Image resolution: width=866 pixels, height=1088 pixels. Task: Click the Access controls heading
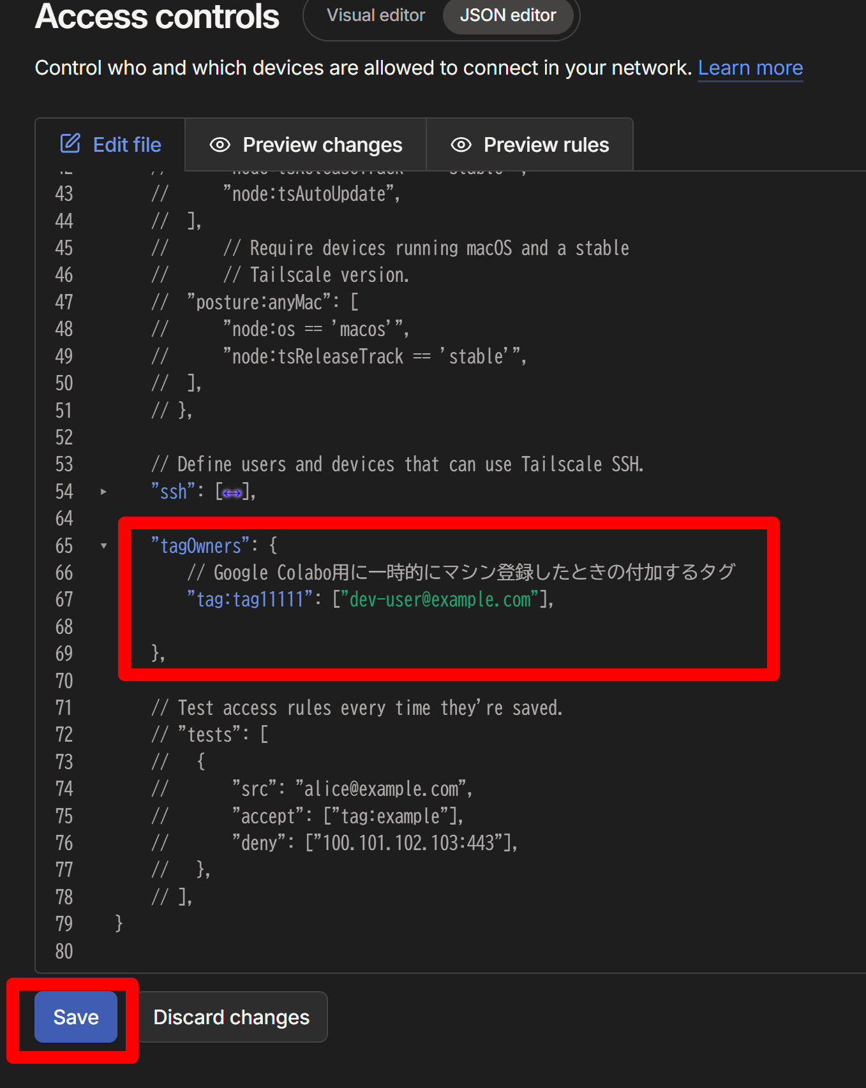tap(157, 15)
